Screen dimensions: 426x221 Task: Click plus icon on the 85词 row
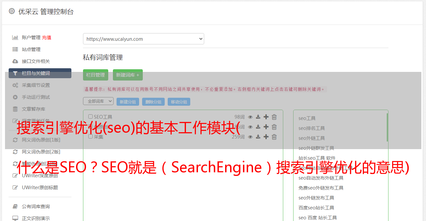pos(266,127)
